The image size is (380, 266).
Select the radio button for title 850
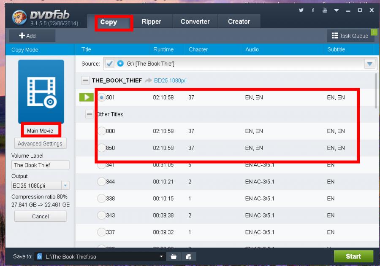click(x=101, y=148)
